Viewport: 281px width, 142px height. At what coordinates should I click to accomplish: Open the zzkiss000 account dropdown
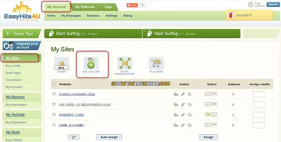(244, 15)
